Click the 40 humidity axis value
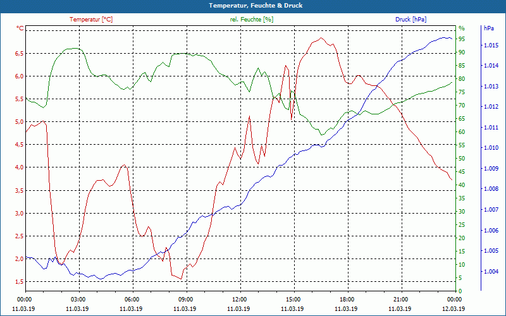The height and width of the screenshot is (316, 506). (462, 185)
